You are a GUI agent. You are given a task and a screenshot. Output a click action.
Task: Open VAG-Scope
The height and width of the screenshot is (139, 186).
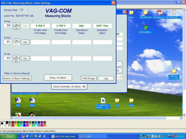click(89, 79)
